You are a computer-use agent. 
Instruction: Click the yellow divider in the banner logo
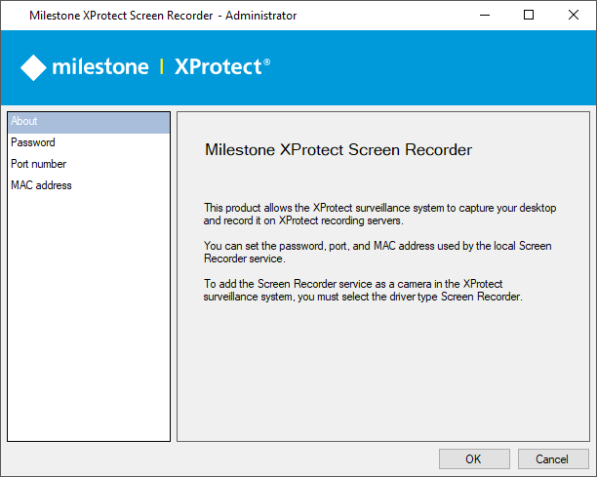[x=161, y=67]
